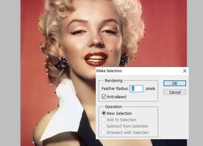Uncheck the Anti-aliased checkbox
Image resolution: width=203 pixels, height=146 pixels.
click(104, 97)
